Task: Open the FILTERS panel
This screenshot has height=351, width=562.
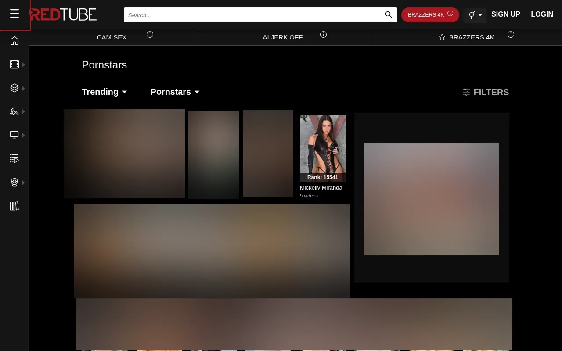Action: (x=486, y=92)
